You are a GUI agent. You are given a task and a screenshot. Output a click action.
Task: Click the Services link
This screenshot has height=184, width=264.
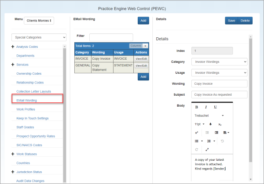22,65
